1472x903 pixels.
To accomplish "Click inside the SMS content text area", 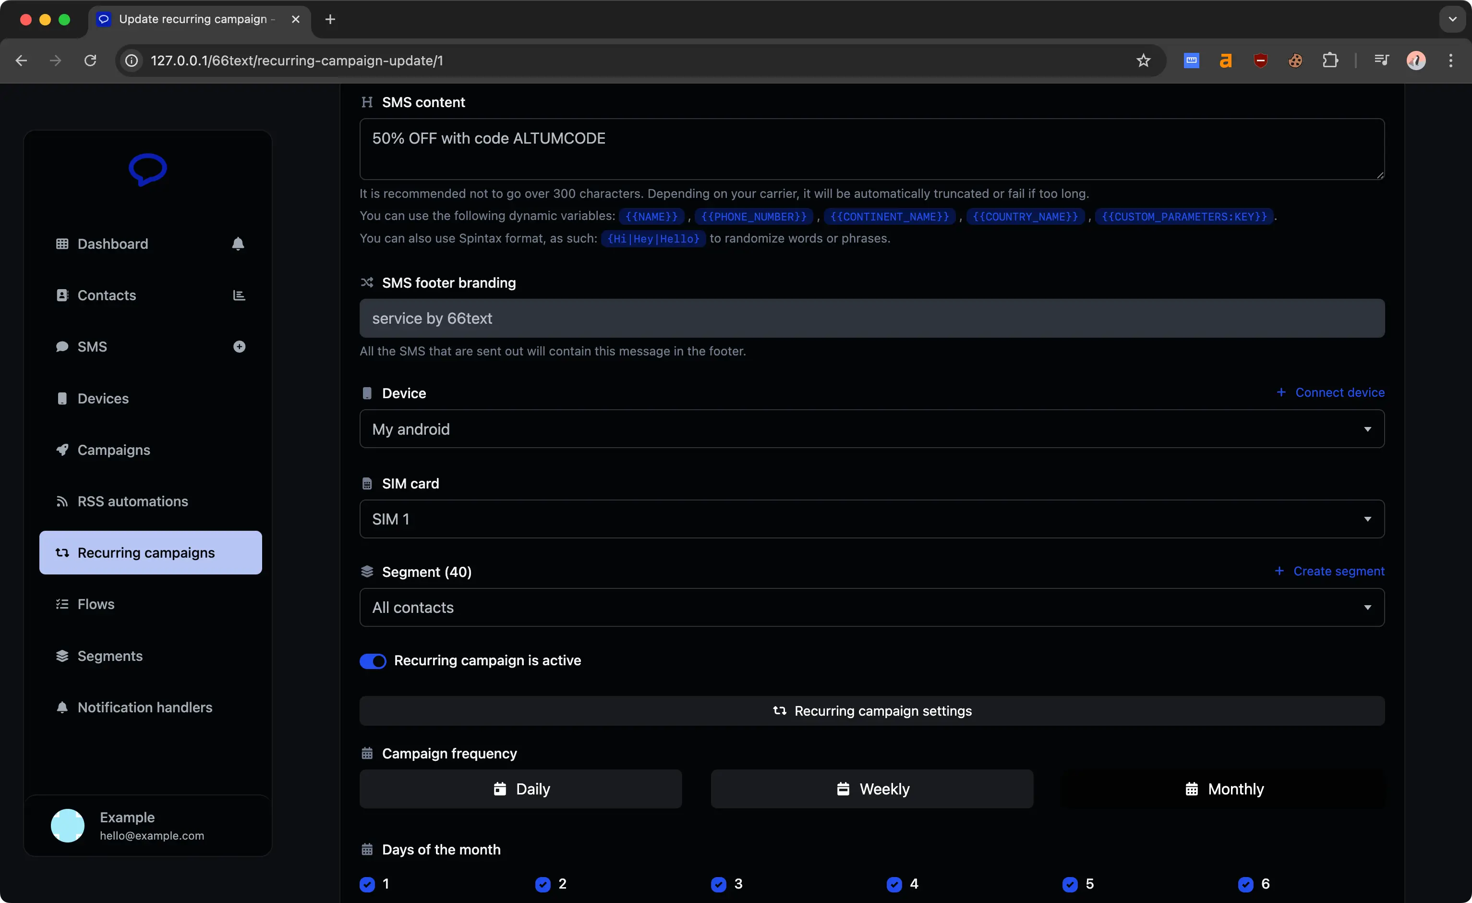I will coord(872,148).
